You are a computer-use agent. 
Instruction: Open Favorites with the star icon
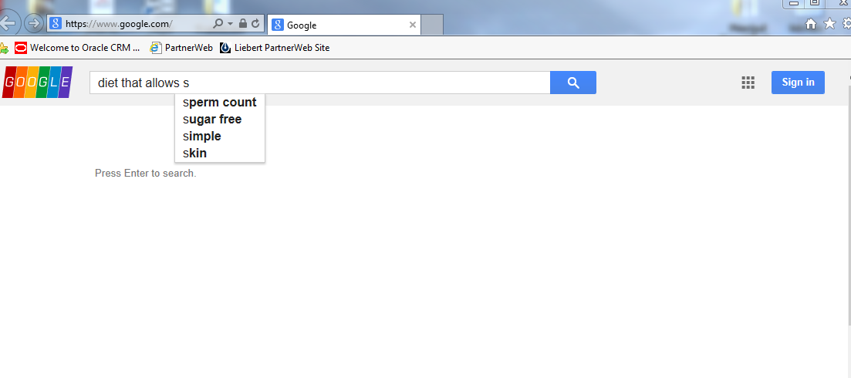coord(829,24)
